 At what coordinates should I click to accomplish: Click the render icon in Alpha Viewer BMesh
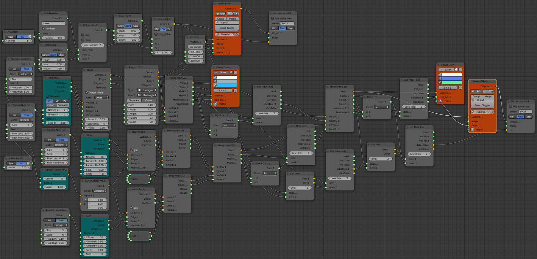tap(237, 14)
